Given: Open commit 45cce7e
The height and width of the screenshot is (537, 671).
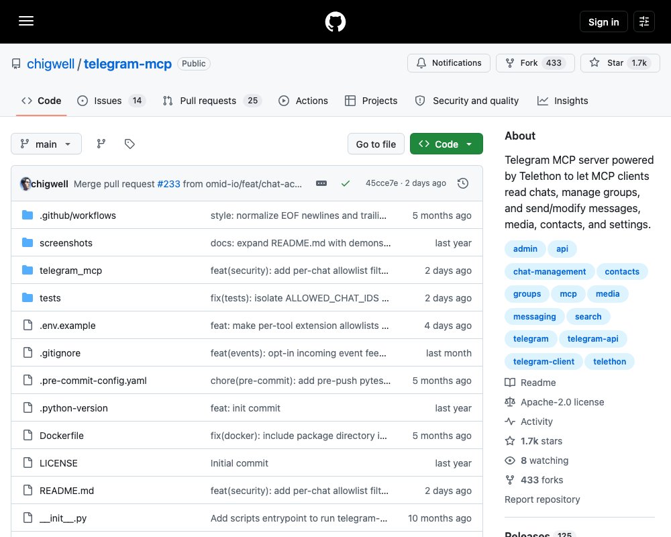Looking at the screenshot, I should coord(382,183).
